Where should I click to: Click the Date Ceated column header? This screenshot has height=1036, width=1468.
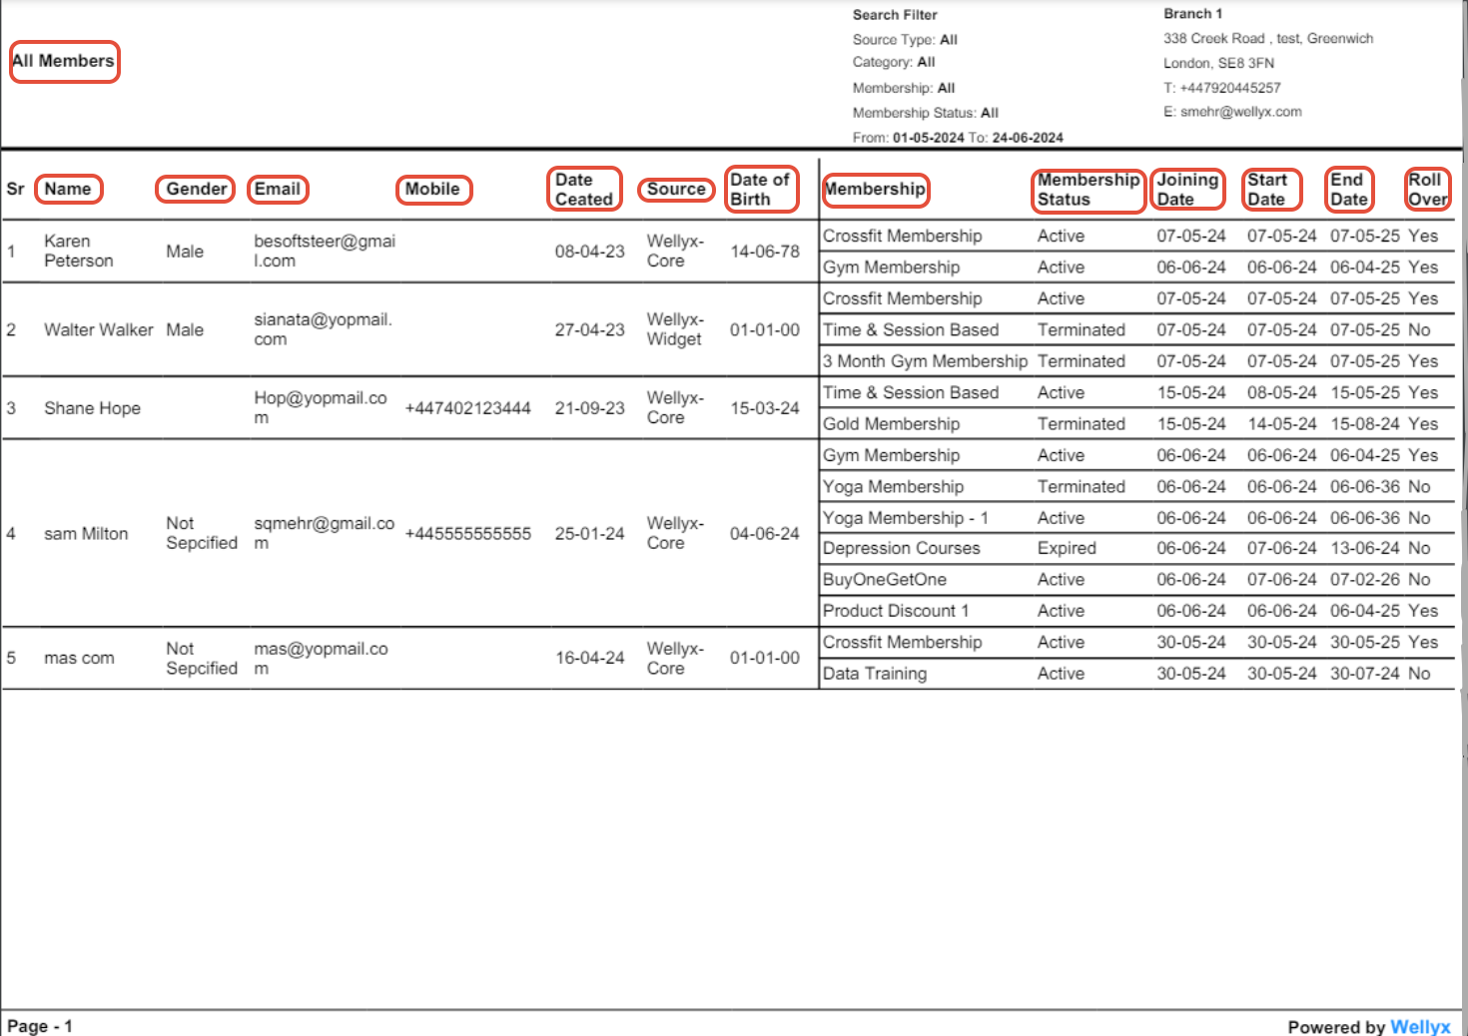[584, 190]
